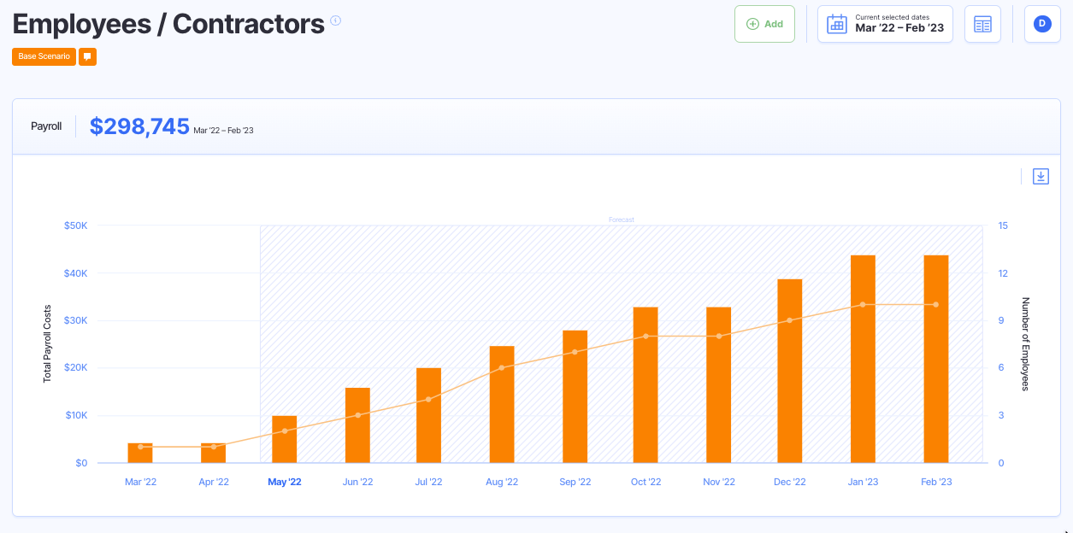The height and width of the screenshot is (533, 1073).
Task: Click the highlighted May '22 month label
Action: point(285,481)
